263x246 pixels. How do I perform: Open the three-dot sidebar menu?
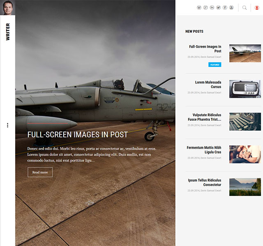[7, 125]
